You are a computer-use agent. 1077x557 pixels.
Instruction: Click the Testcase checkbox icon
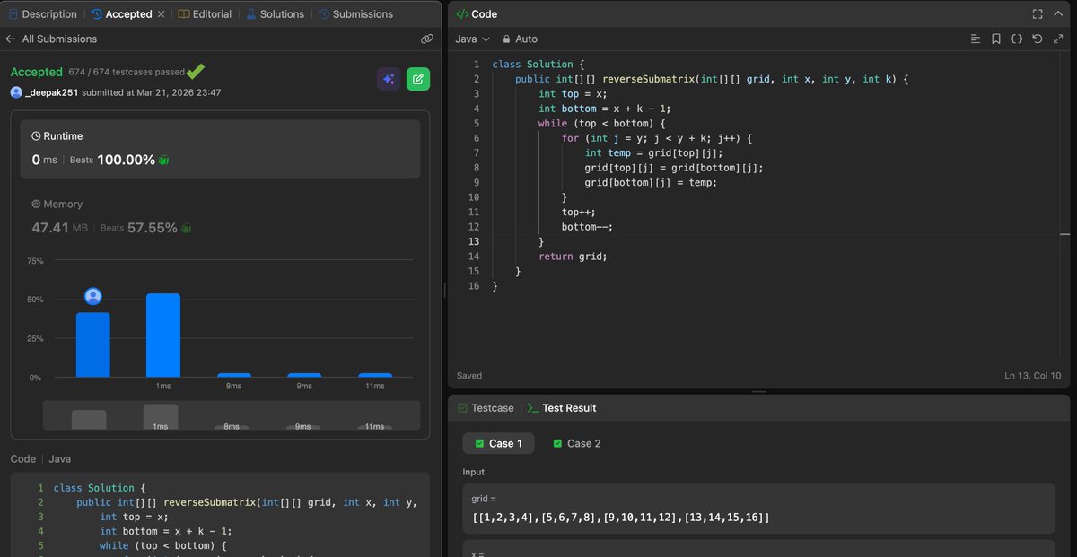pos(462,408)
